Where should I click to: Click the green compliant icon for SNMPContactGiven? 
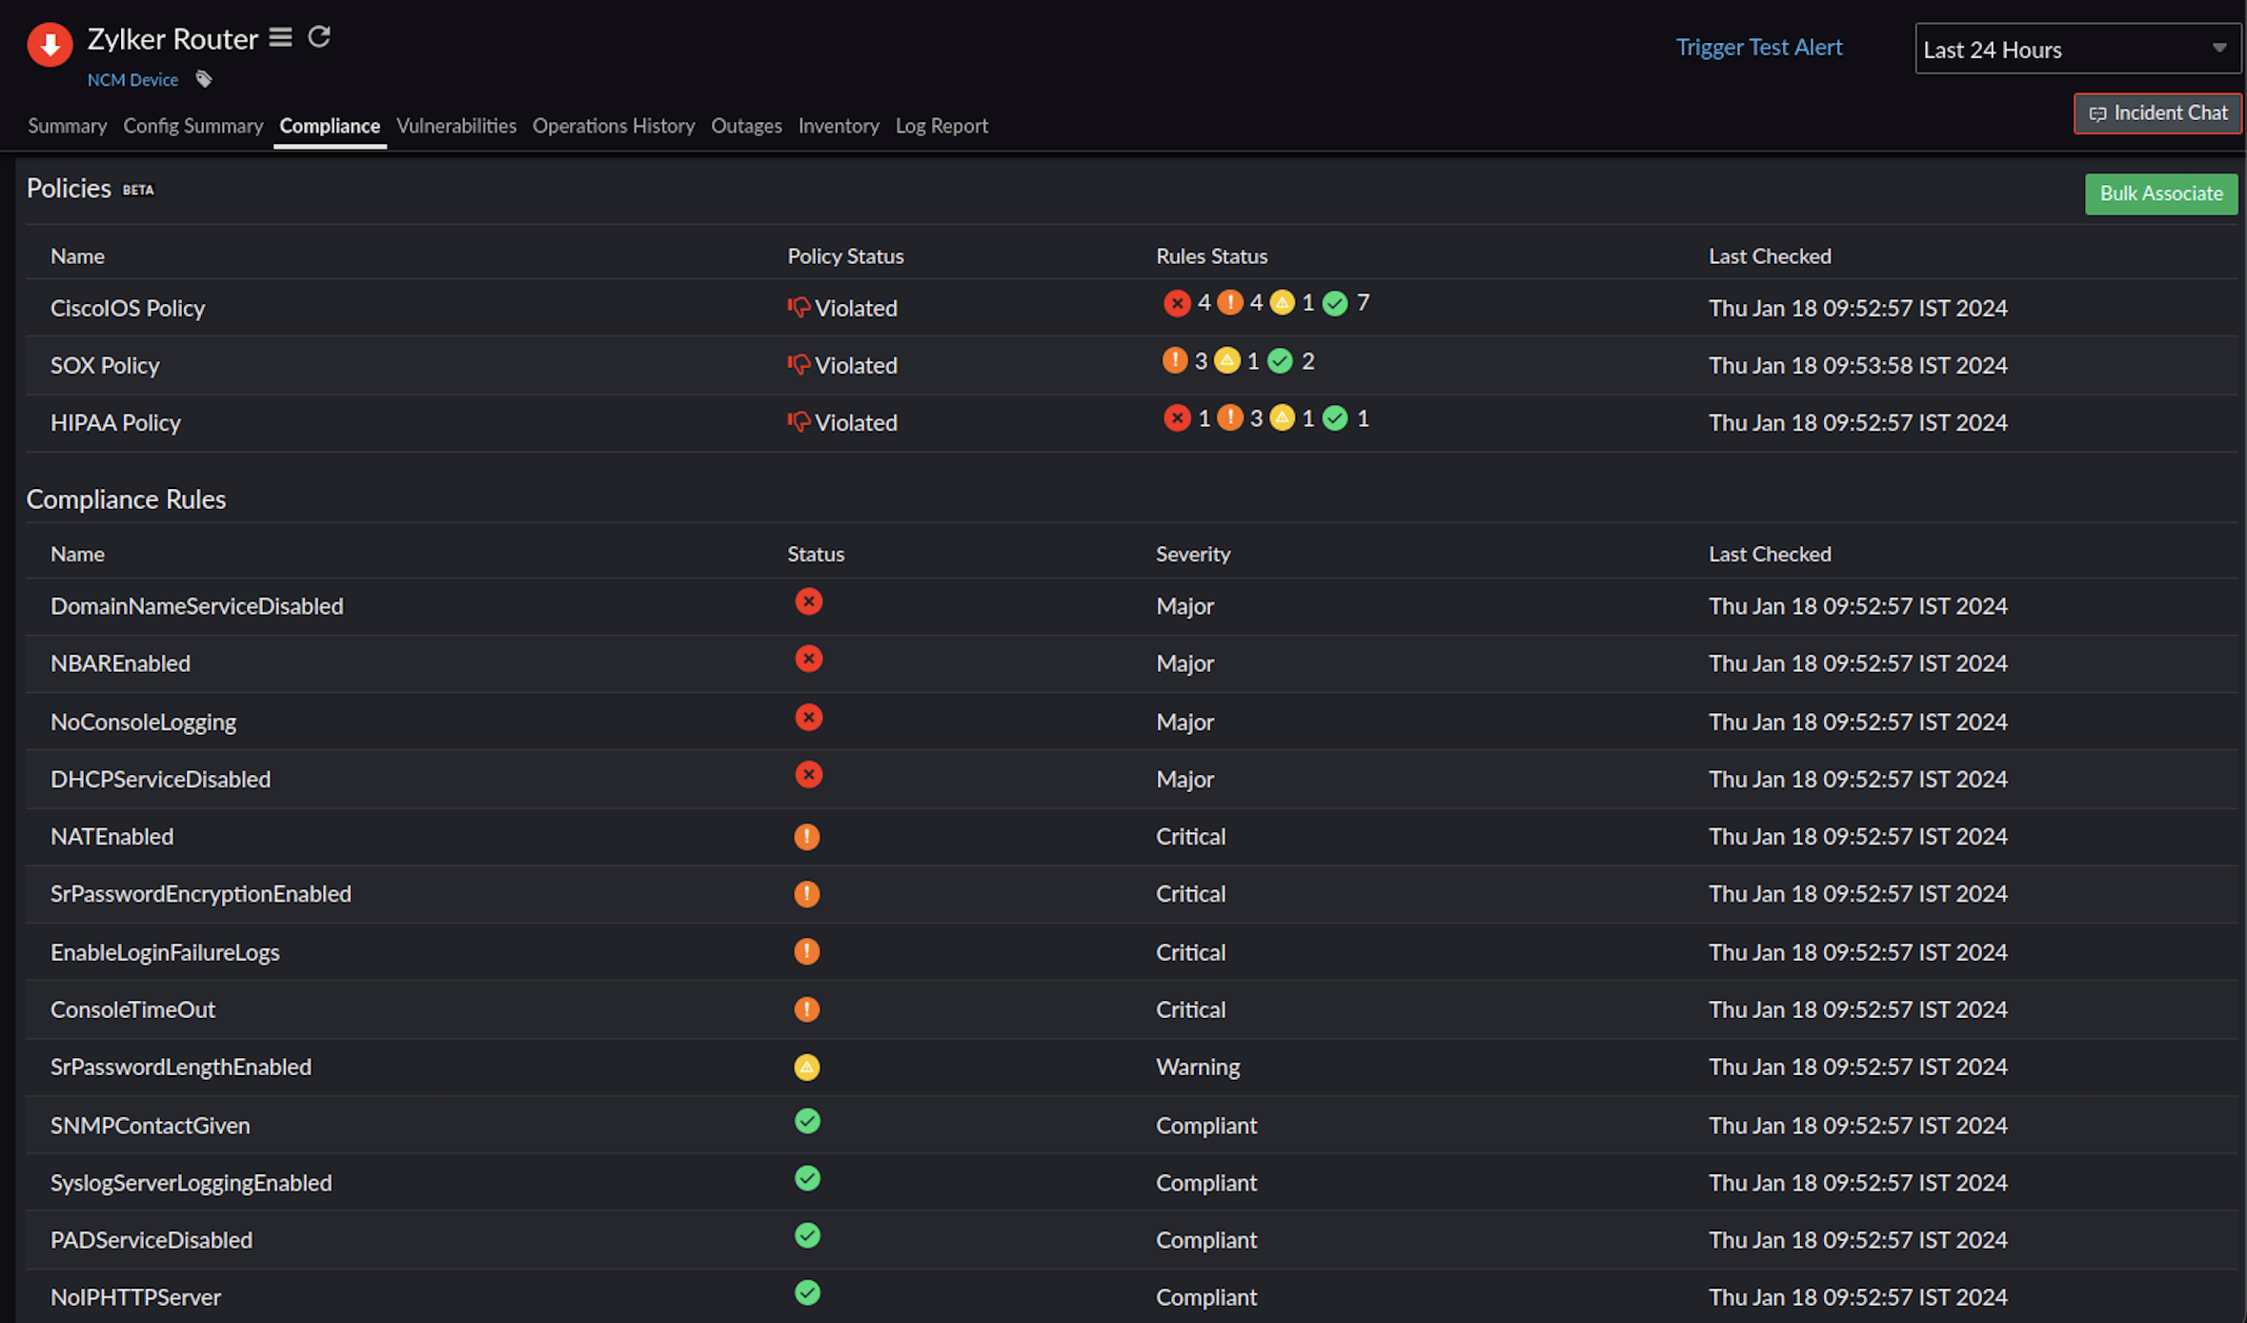pos(807,1122)
